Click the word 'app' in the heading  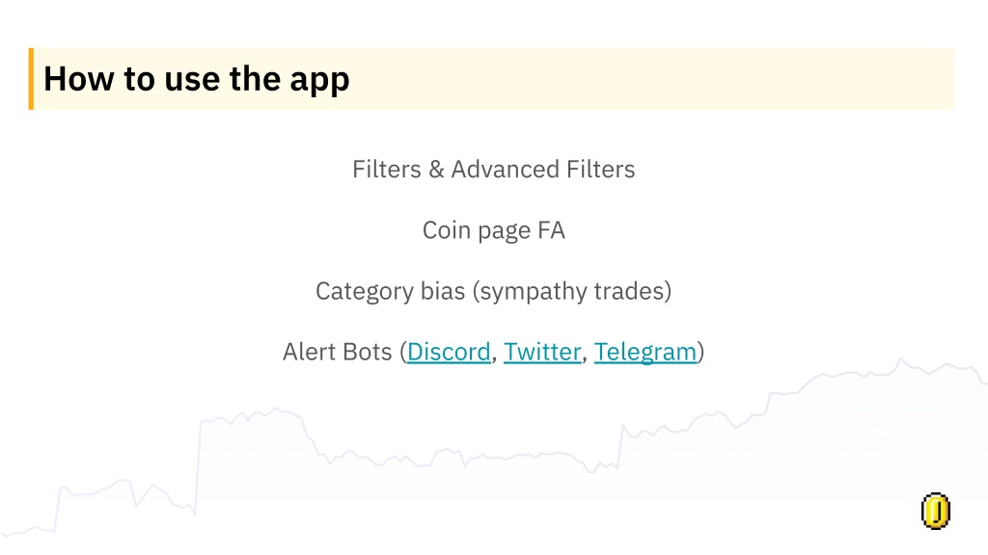(319, 82)
